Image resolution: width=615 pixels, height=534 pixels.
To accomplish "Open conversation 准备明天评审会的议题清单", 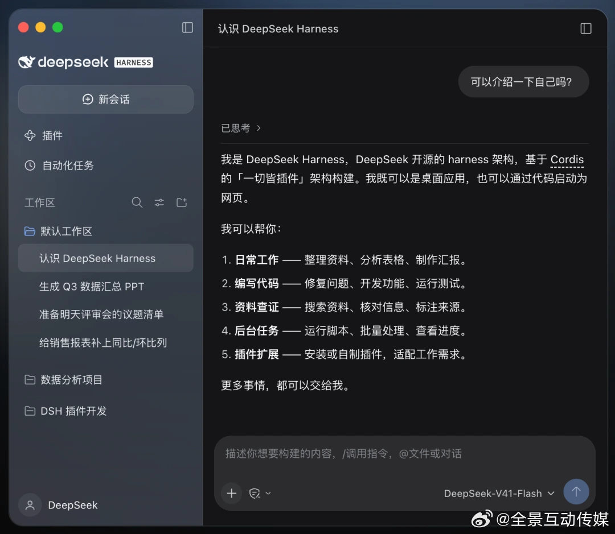I will tap(101, 314).
